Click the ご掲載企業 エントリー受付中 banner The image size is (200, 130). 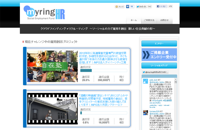pos(159,54)
